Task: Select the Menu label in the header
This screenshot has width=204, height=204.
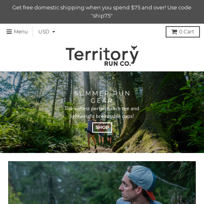Action: (21, 32)
